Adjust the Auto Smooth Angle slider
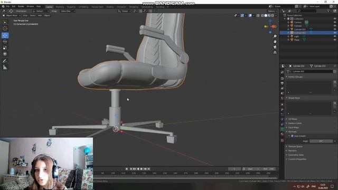 pos(321,141)
